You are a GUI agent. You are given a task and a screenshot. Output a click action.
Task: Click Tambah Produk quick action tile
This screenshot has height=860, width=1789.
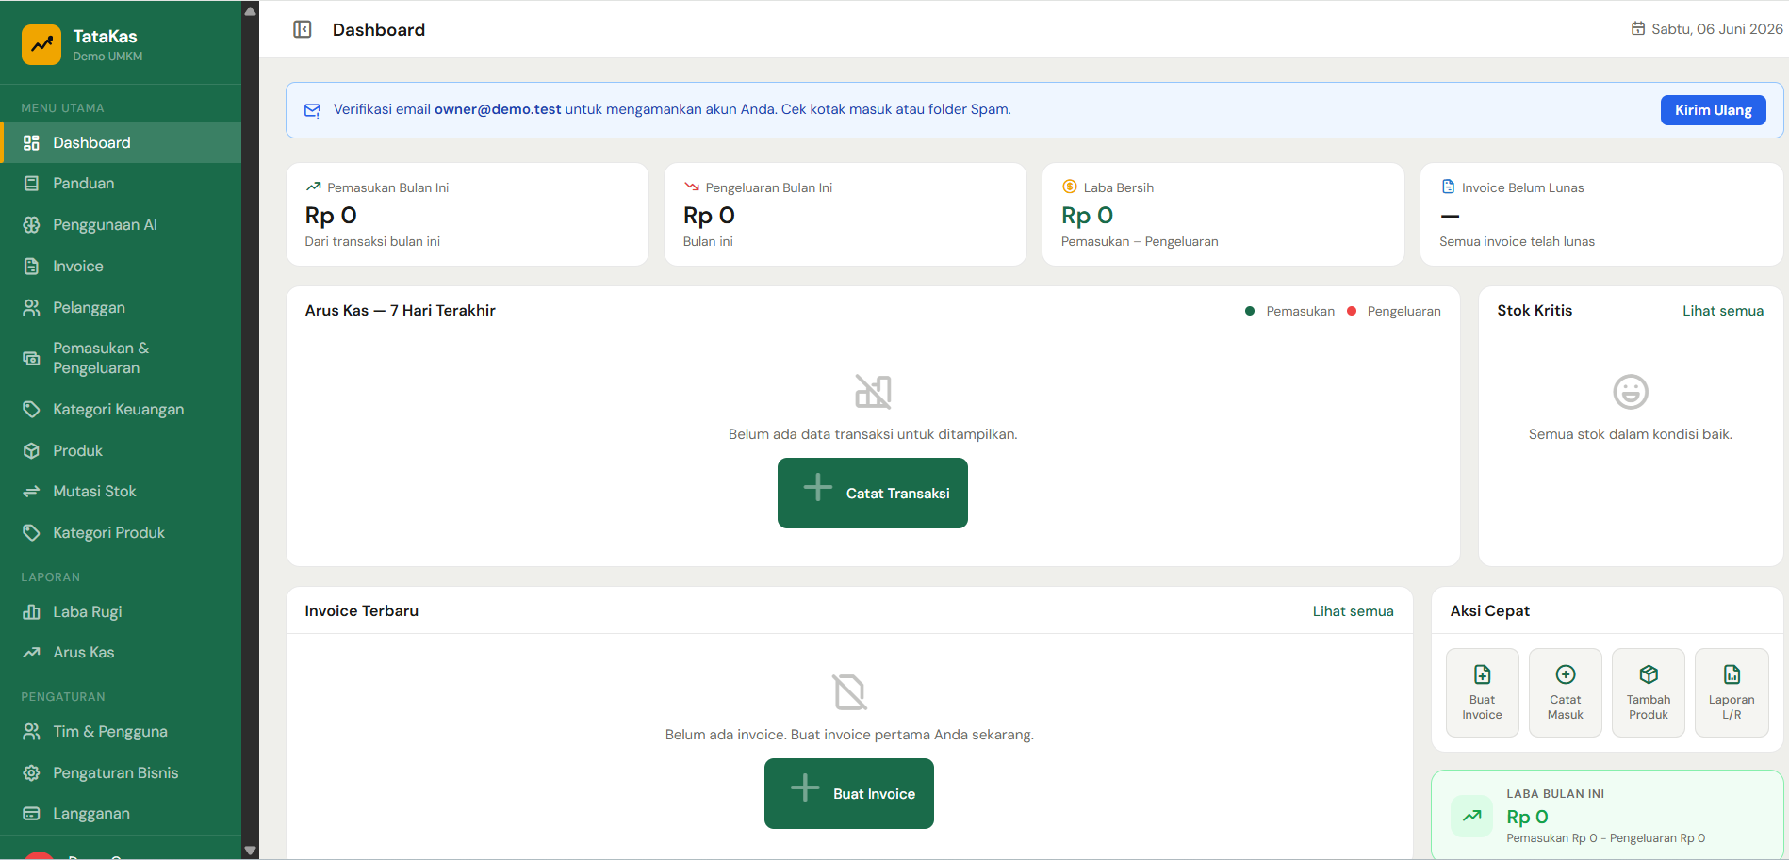pos(1648,692)
